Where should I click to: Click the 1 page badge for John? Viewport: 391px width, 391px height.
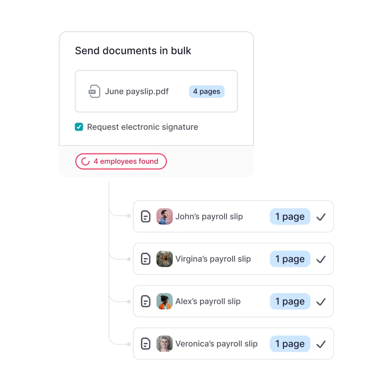click(x=290, y=216)
